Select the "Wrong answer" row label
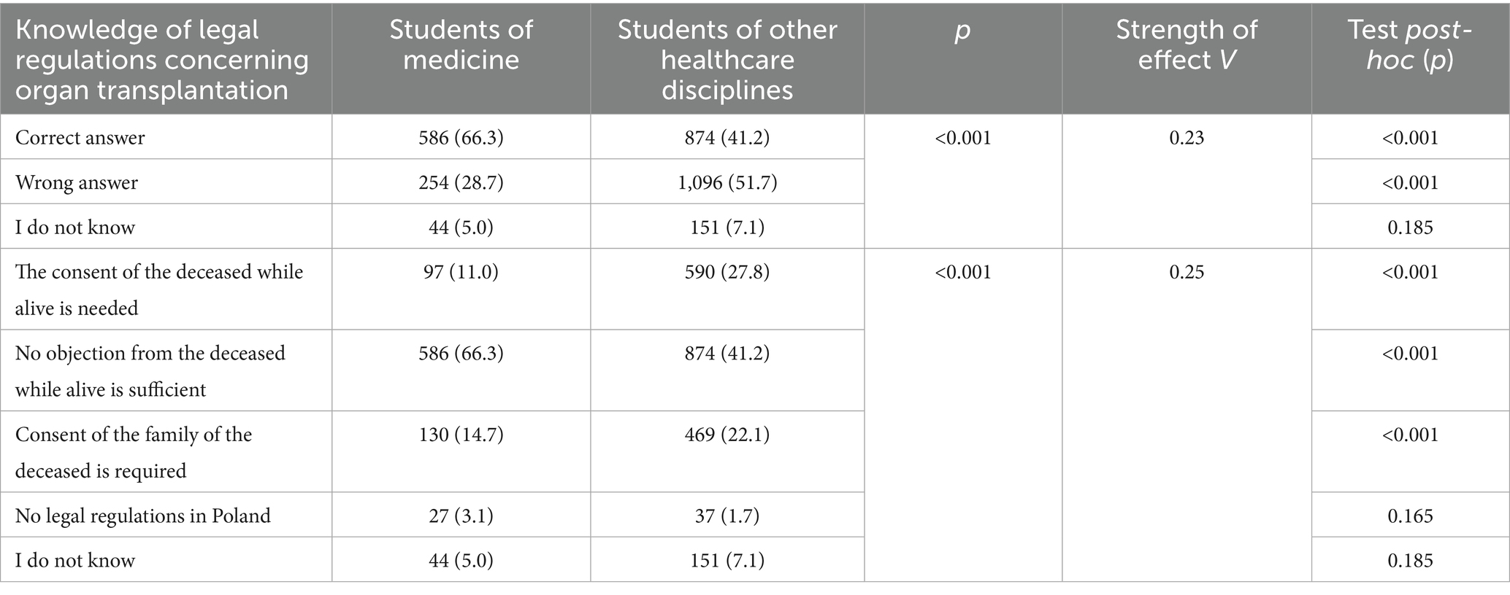 tap(77, 182)
